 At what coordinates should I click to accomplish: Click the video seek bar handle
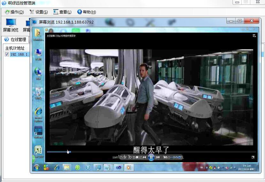click(70, 152)
